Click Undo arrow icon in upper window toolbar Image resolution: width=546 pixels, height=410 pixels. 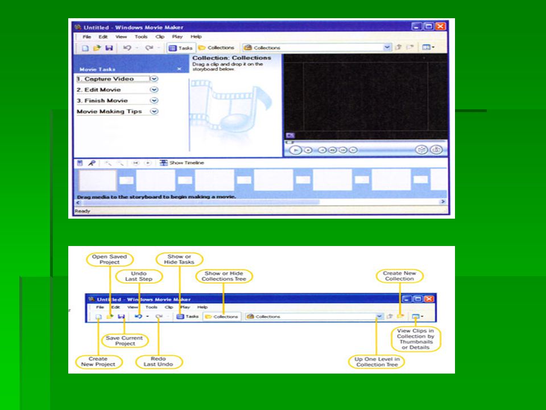click(x=127, y=48)
